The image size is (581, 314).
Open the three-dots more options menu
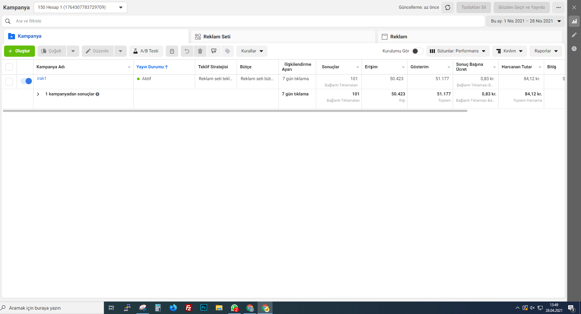pyautogui.click(x=559, y=7)
